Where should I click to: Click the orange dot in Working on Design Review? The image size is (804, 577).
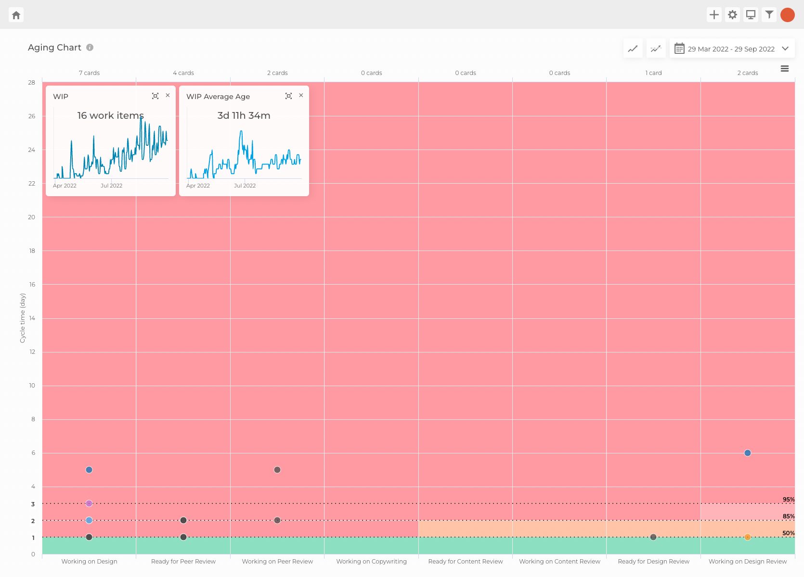748,537
